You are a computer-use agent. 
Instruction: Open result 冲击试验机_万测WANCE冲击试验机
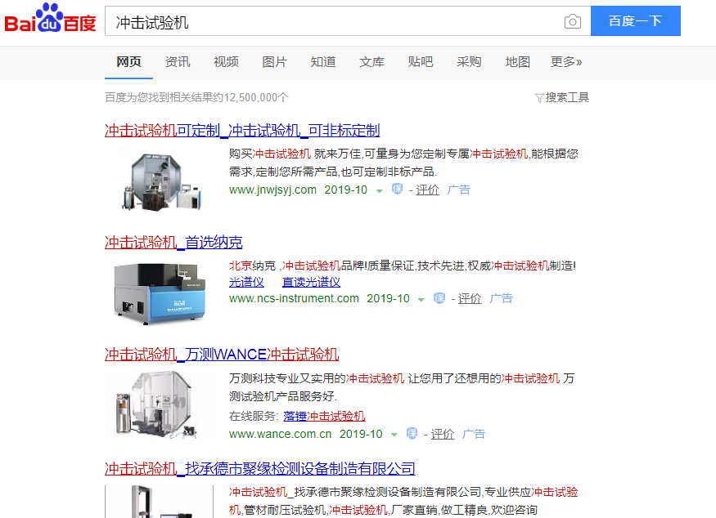click(222, 355)
